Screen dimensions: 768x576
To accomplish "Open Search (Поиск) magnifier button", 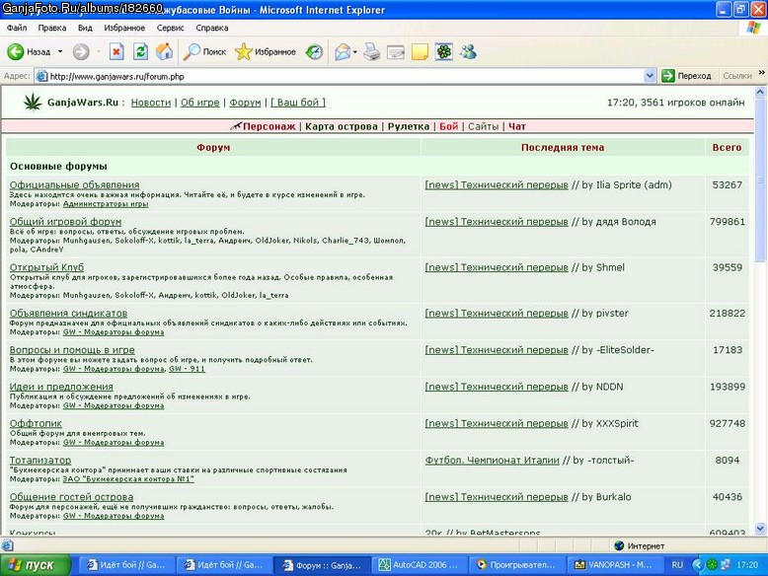I will (204, 51).
